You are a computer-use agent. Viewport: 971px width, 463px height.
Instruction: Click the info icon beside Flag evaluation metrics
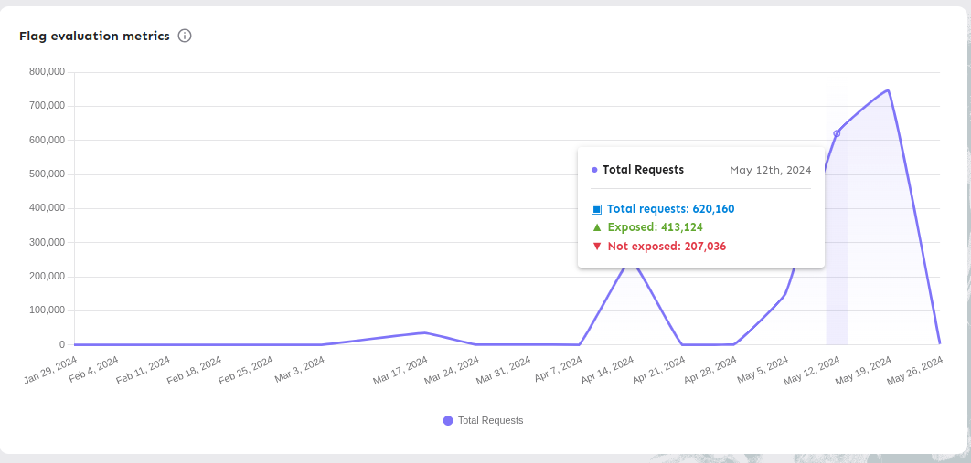[185, 37]
